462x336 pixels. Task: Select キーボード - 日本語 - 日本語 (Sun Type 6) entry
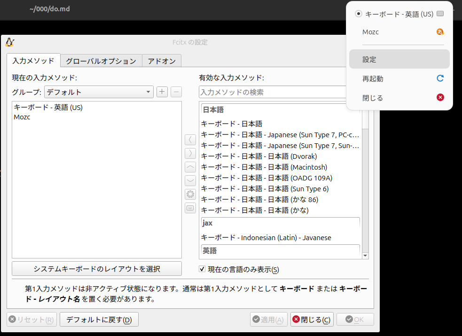coord(281,188)
